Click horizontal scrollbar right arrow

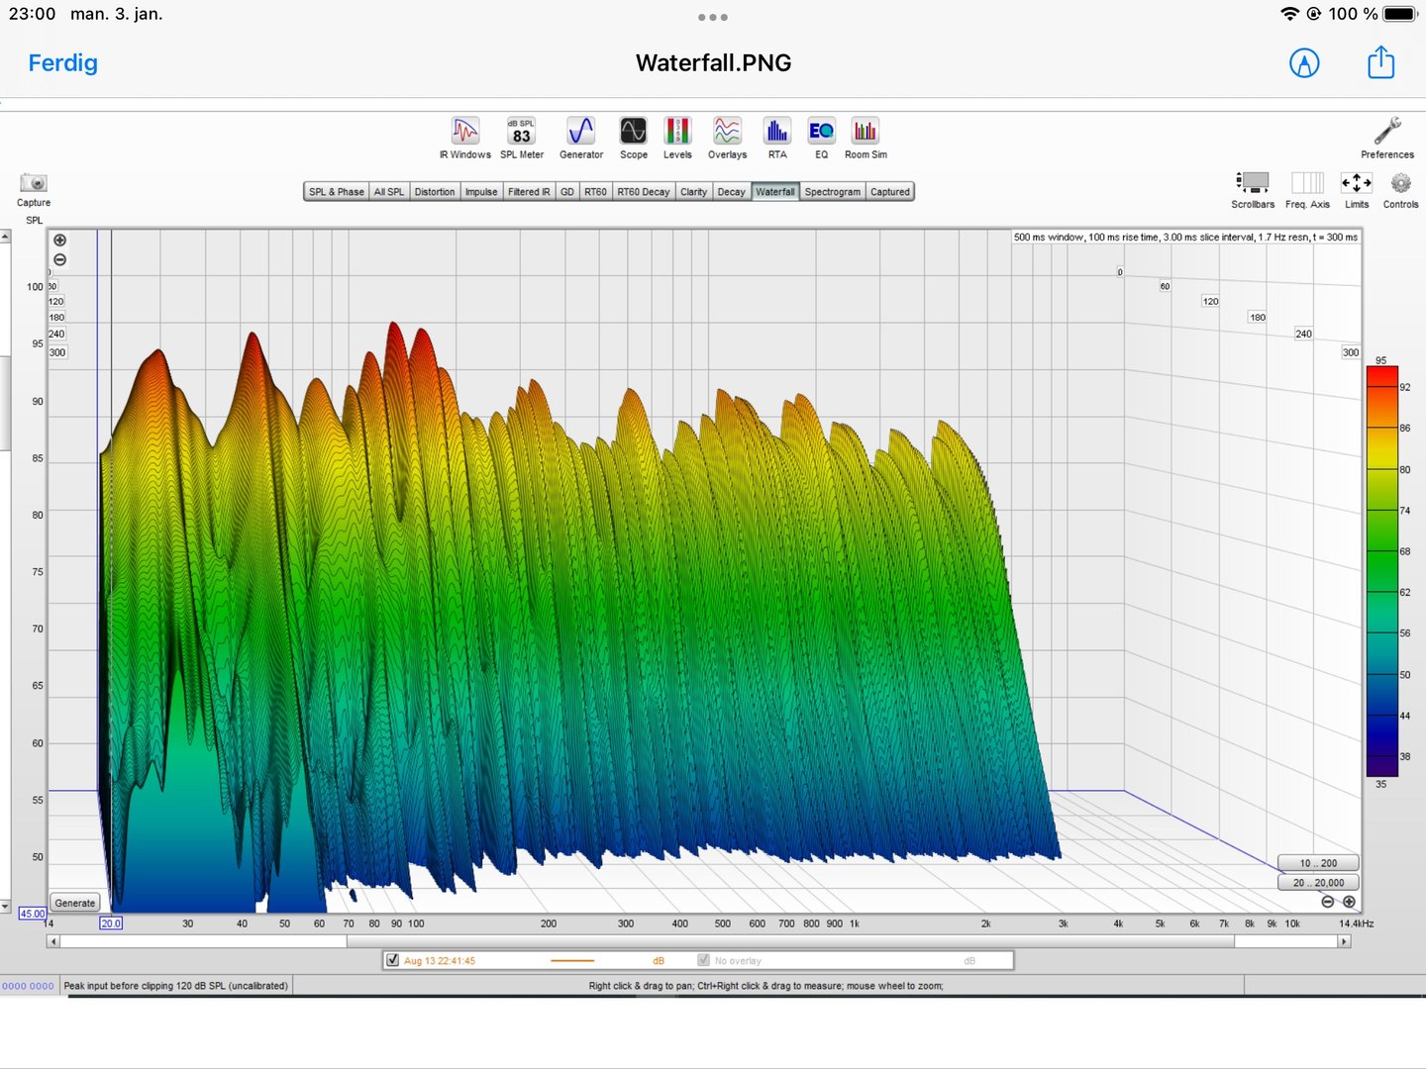[1344, 941]
